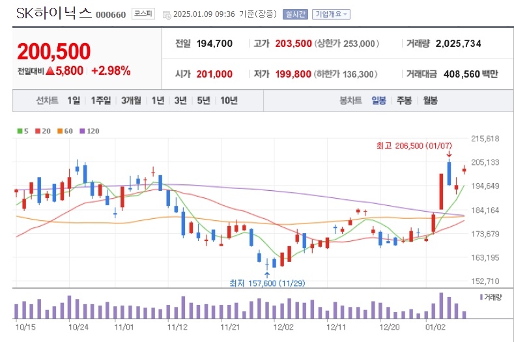The image size is (514, 342).
Task: Click the orange 60-day moving average swatch
Action: [x=60, y=131]
